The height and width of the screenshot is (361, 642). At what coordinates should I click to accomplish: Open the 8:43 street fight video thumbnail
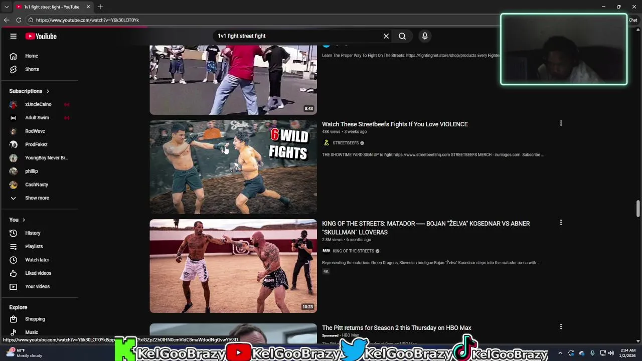[233, 80]
